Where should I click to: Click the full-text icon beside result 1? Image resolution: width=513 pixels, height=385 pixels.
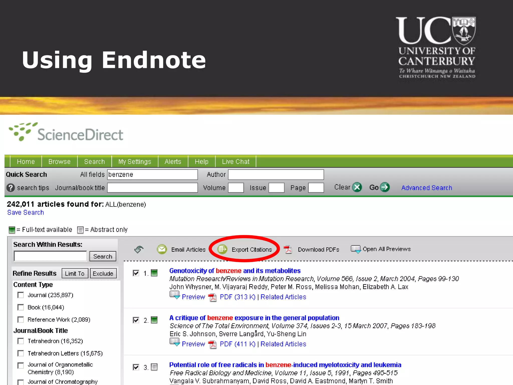154,273
